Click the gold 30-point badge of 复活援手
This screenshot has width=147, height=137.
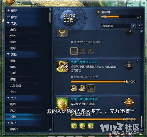tap(129, 102)
